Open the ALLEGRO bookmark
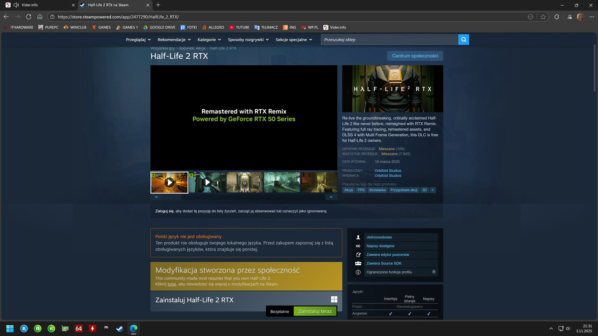The image size is (598, 336). [x=213, y=27]
